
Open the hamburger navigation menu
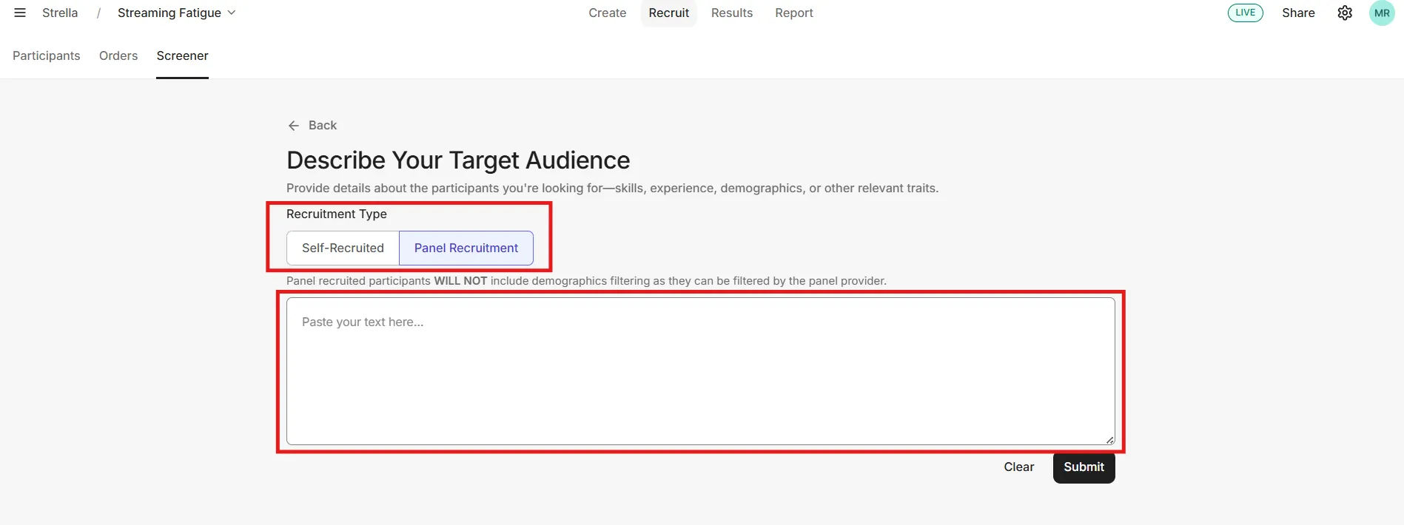pyautogui.click(x=20, y=13)
